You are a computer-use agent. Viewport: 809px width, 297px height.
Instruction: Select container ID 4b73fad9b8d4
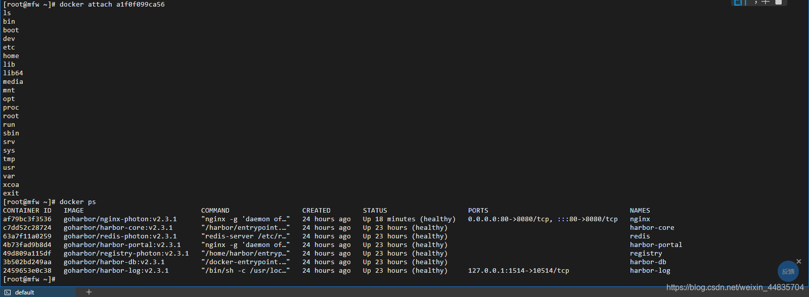(x=27, y=245)
